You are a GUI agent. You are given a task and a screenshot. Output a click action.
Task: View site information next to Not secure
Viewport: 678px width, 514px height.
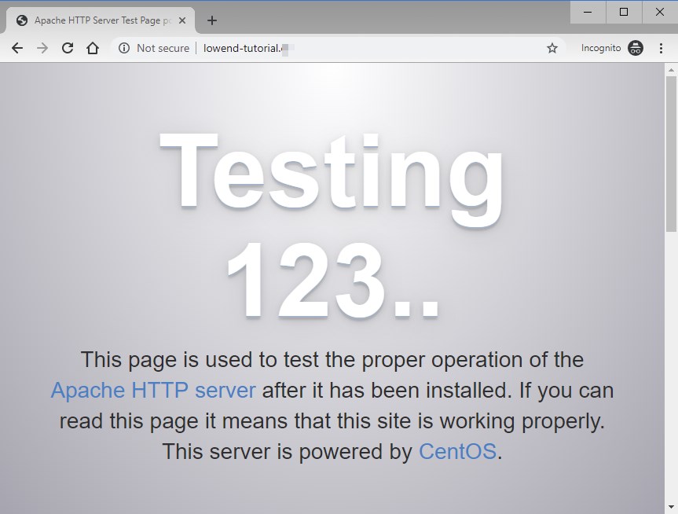pos(124,48)
